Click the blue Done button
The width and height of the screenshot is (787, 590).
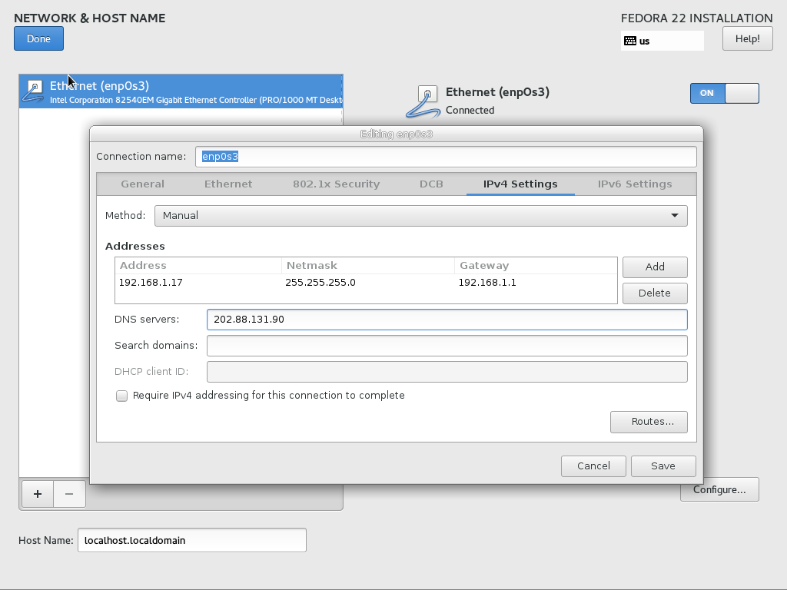(x=38, y=38)
